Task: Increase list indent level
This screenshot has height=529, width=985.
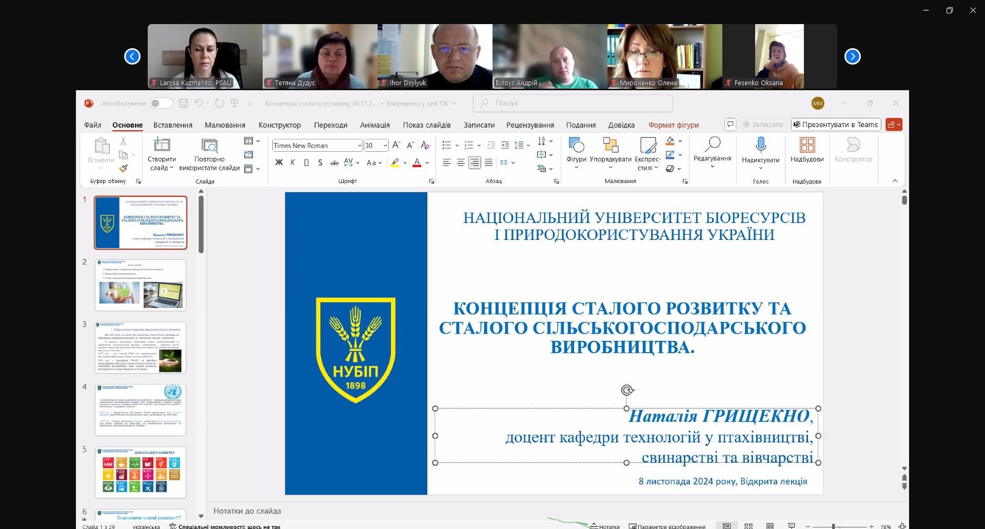Action: pyautogui.click(x=505, y=145)
